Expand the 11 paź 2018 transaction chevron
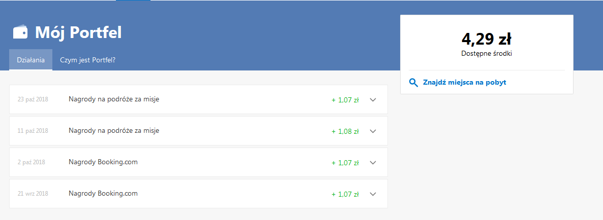Image resolution: width=603 pixels, height=220 pixels. click(372, 131)
